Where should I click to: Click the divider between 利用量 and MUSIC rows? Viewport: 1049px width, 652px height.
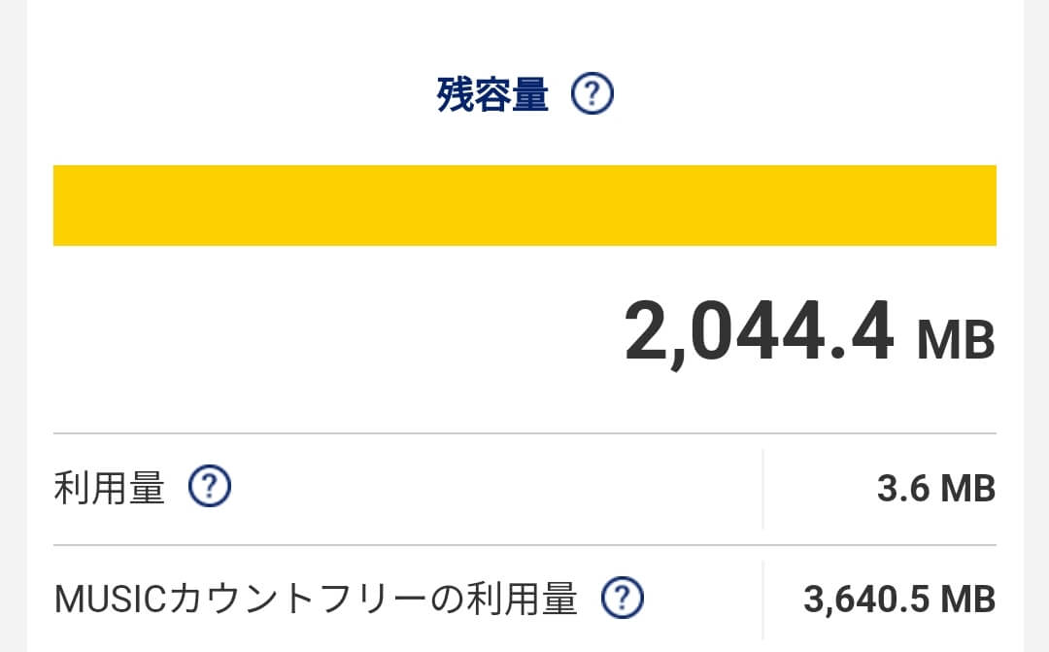[524, 545]
